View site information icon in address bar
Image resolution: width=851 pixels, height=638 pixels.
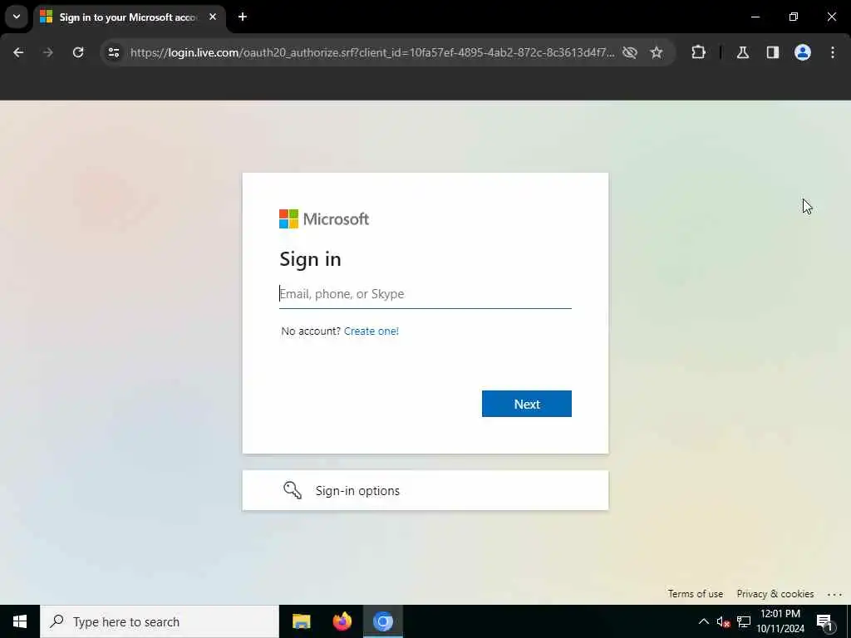coord(114,52)
